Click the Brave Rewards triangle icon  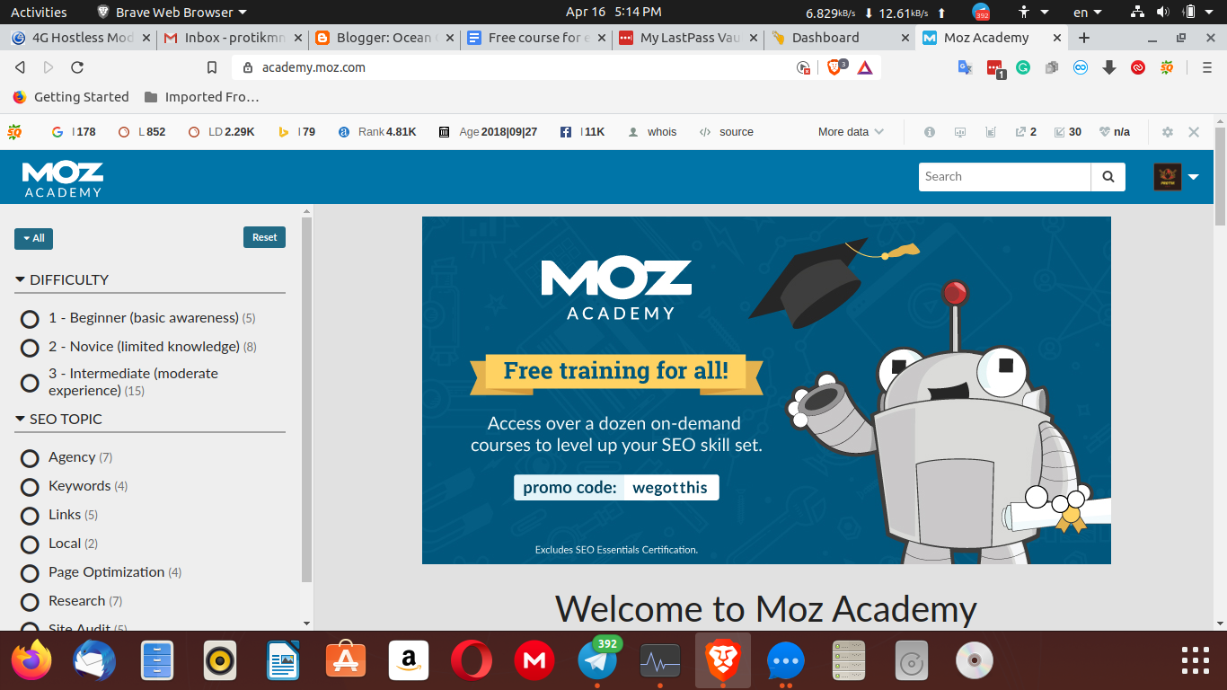(864, 67)
